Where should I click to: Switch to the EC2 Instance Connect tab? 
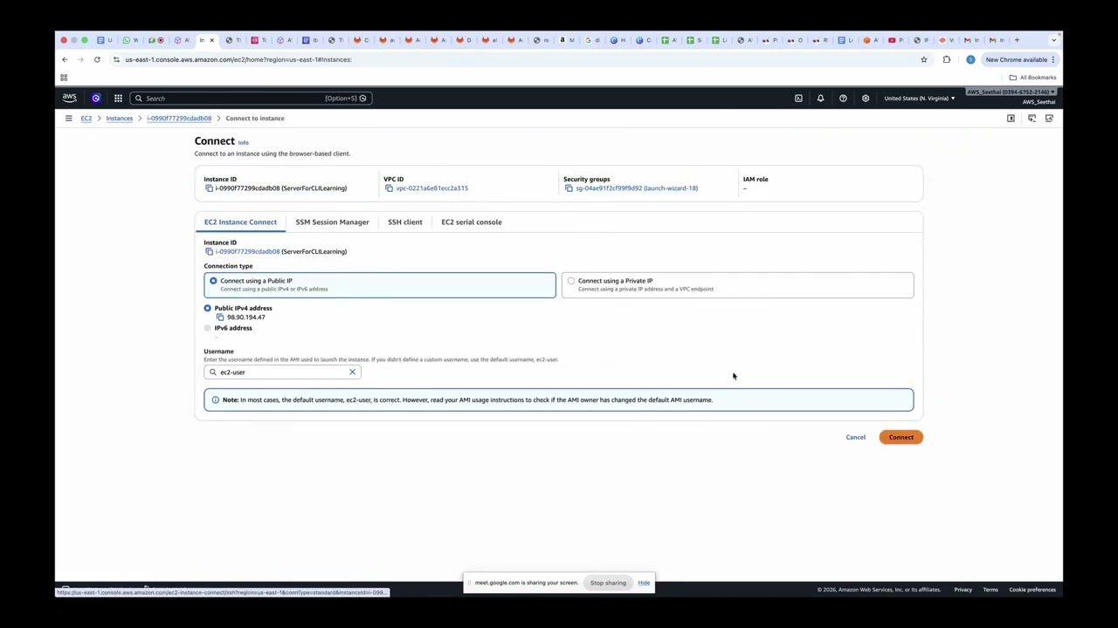[240, 222]
